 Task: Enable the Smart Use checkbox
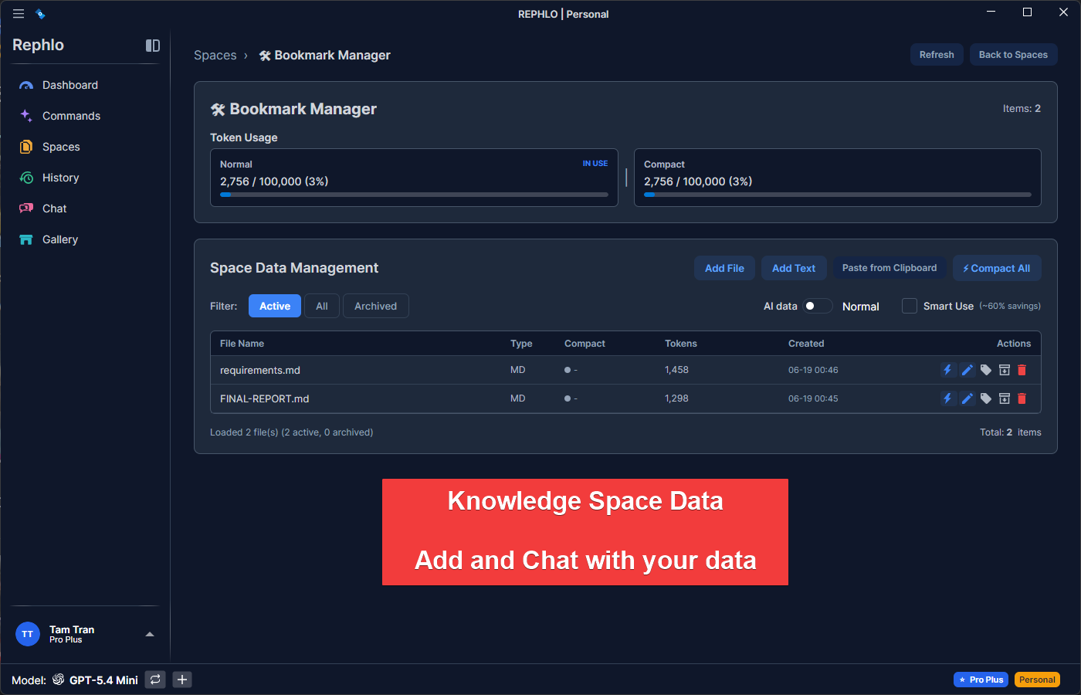click(910, 306)
